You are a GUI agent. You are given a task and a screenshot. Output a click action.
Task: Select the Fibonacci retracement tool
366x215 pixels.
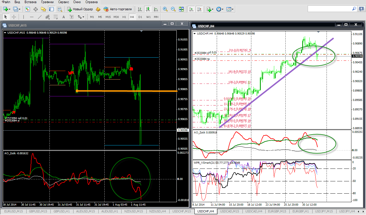[x=55, y=17]
